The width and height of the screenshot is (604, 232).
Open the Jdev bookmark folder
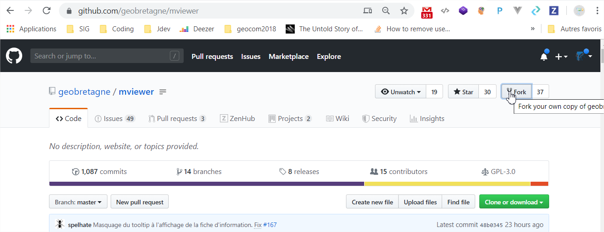[x=157, y=29]
